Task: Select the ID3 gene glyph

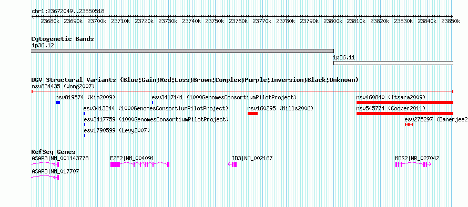Action: pos(232,164)
